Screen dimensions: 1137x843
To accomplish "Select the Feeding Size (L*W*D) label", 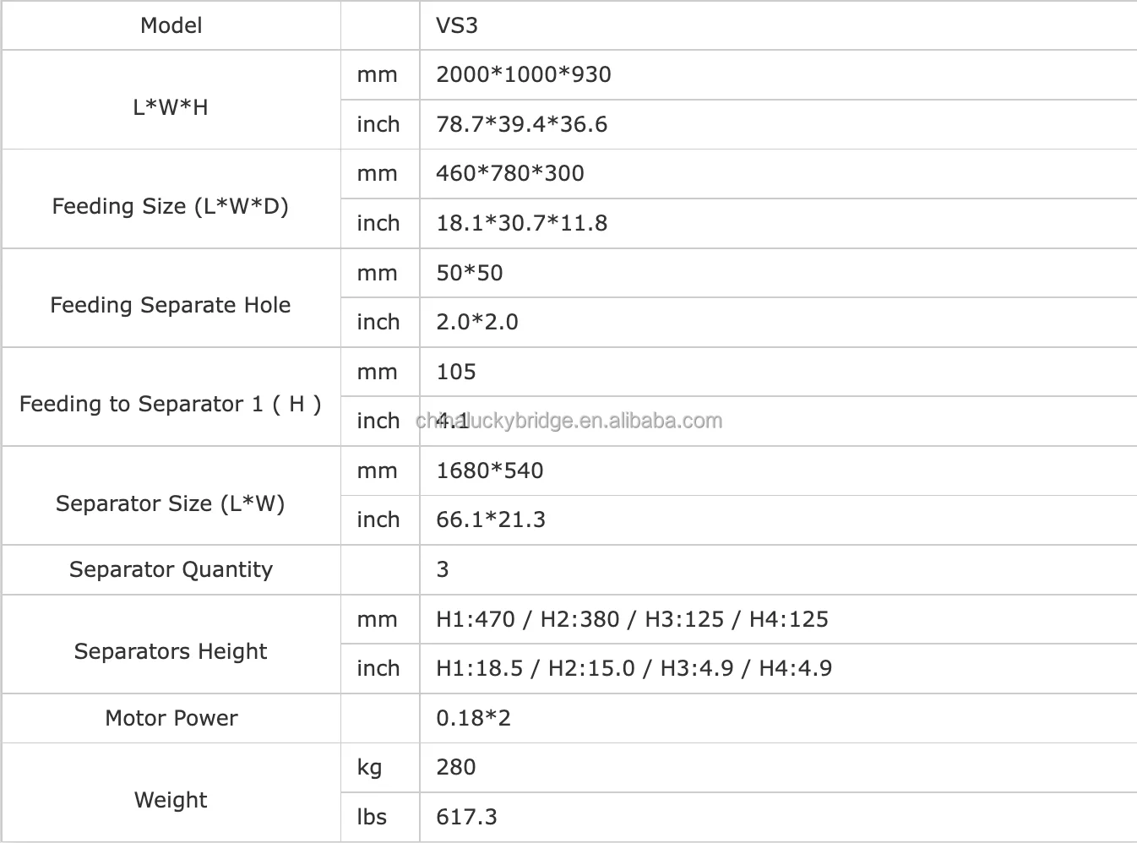I will pos(171,206).
